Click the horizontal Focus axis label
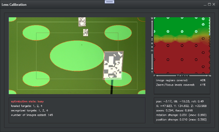 coord(182,75)
